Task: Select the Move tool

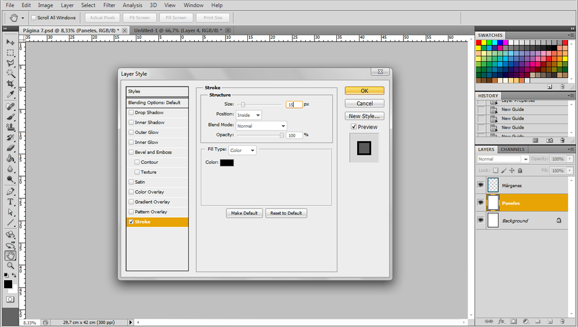Action: tap(10, 42)
